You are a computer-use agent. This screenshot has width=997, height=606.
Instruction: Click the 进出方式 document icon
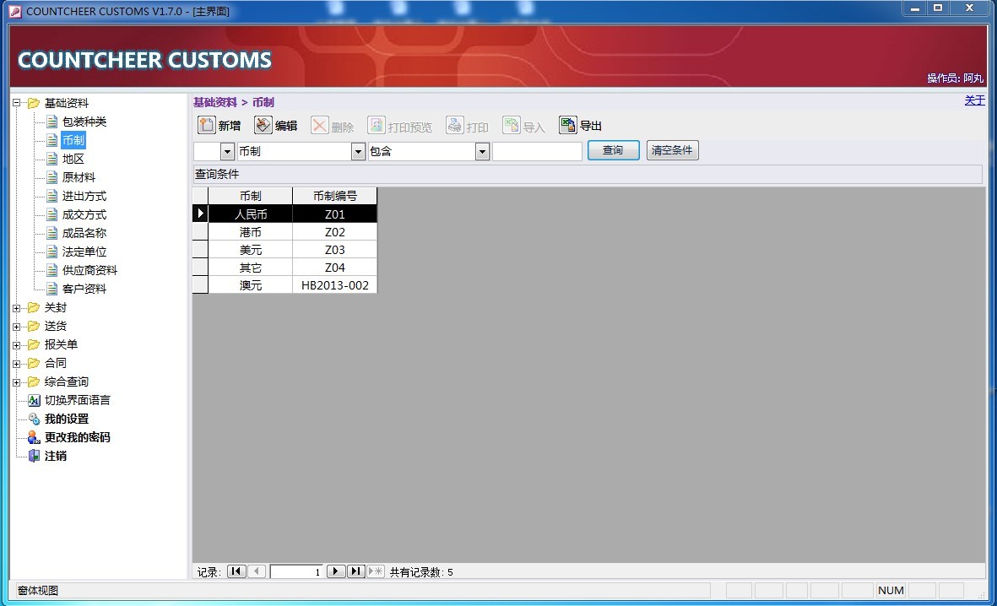click(x=52, y=196)
